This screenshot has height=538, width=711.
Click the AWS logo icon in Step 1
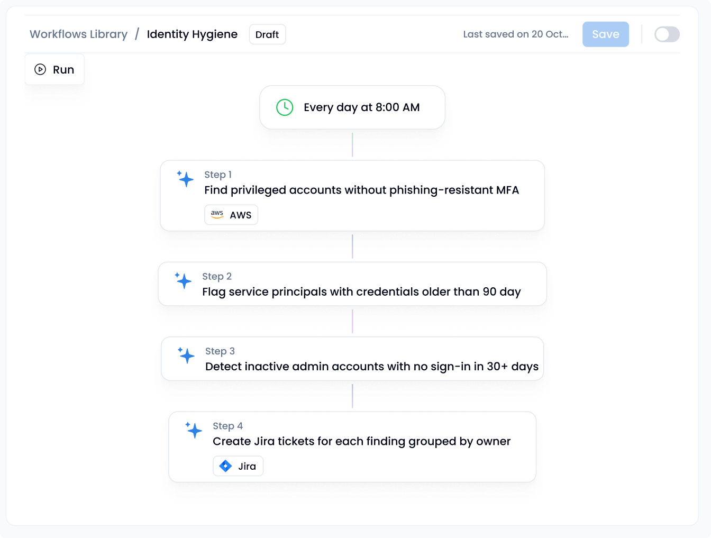tap(217, 215)
